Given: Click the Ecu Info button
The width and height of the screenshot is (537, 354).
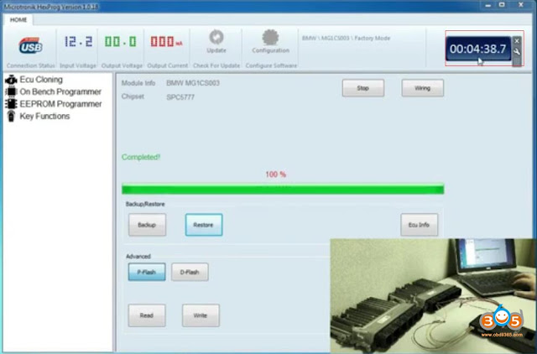Looking at the screenshot, I should 420,225.
